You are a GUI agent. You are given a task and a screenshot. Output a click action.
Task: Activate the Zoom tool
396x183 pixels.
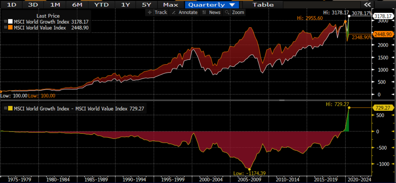click(x=234, y=12)
